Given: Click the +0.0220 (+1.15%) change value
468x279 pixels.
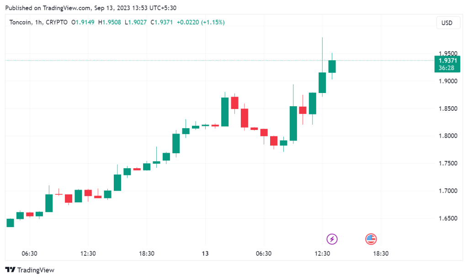Looking at the screenshot, I should click(201, 22).
